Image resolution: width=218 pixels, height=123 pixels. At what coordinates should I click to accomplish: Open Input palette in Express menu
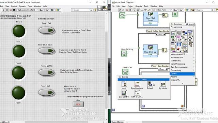(x=124, y=85)
